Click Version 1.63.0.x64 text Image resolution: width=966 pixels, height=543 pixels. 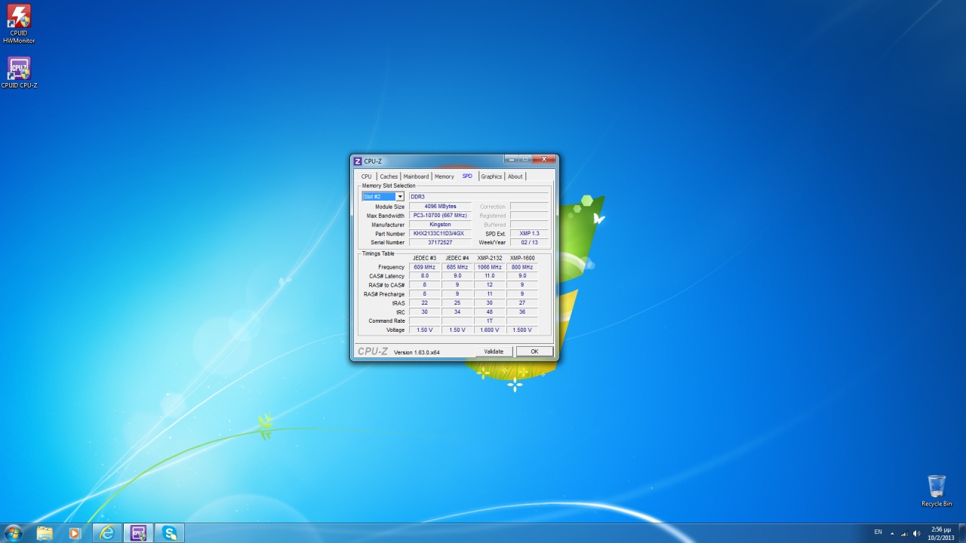click(x=417, y=352)
